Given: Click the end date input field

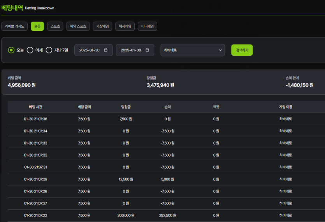Looking at the screenshot, I should (131, 50).
